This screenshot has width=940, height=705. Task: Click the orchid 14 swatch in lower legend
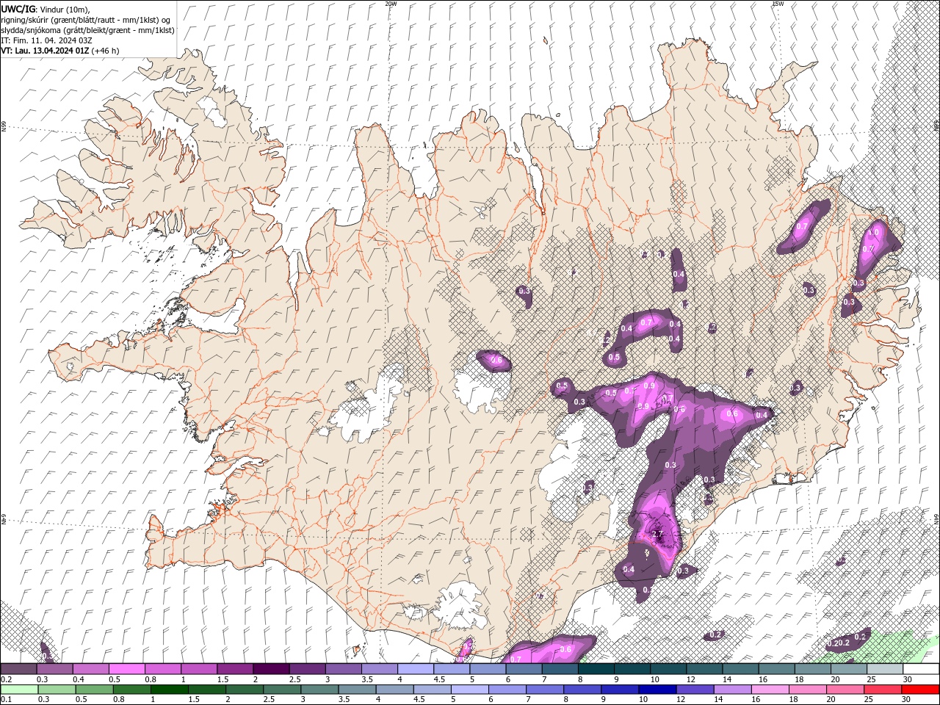pos(731,690)
